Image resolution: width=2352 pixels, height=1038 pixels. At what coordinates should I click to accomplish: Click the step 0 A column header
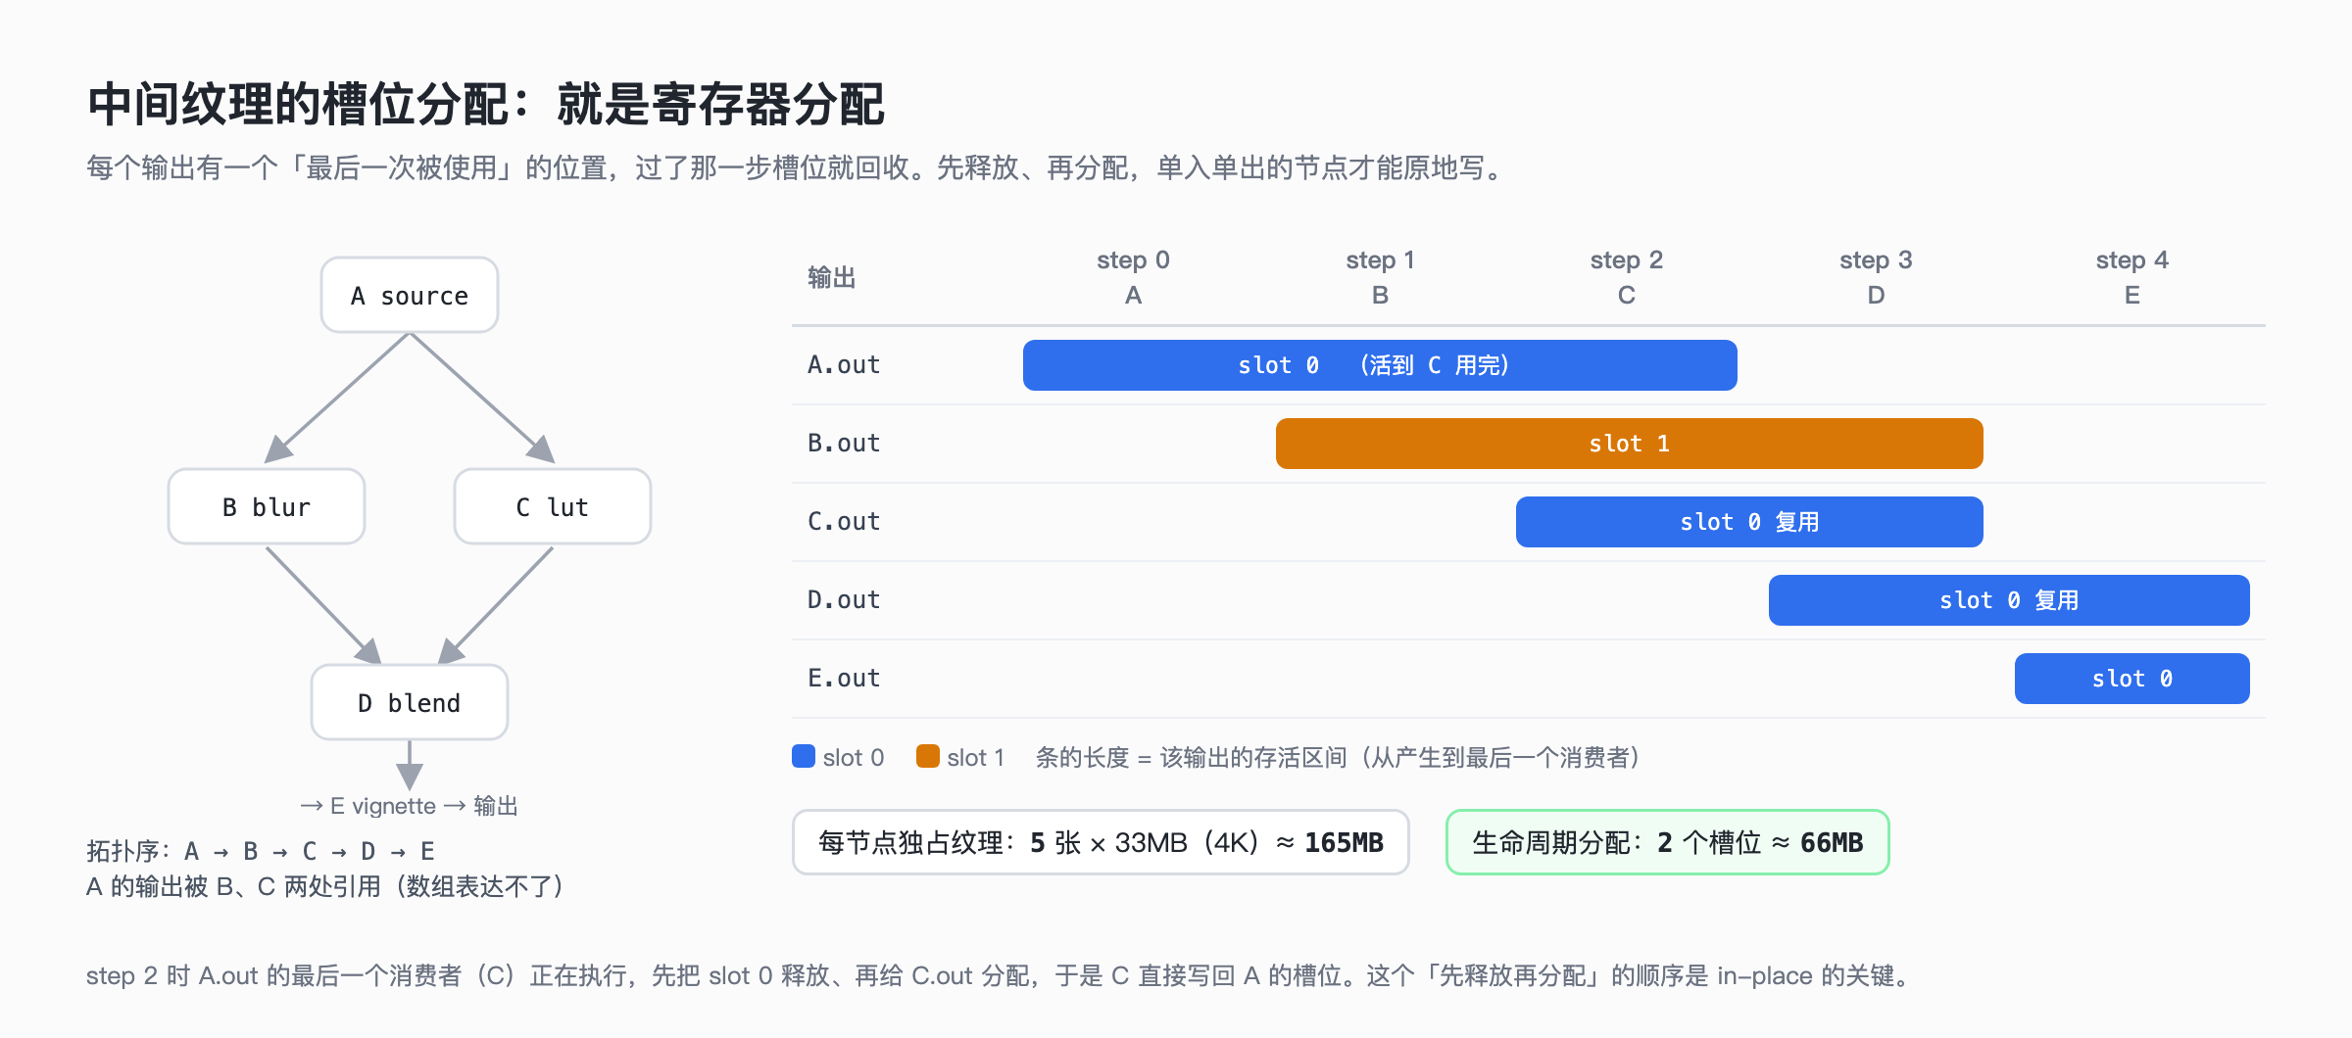point(1133,277)
